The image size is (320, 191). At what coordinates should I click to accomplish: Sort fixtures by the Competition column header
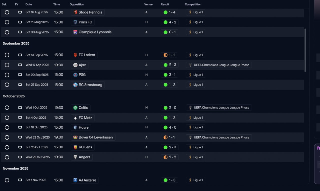[193, 4]
